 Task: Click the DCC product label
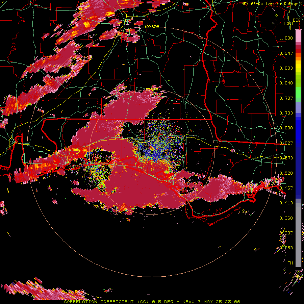tap(297, 20)
